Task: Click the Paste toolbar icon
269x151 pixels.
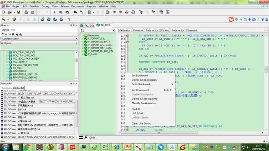Action: pyautogui.click(x=67, y=12)
